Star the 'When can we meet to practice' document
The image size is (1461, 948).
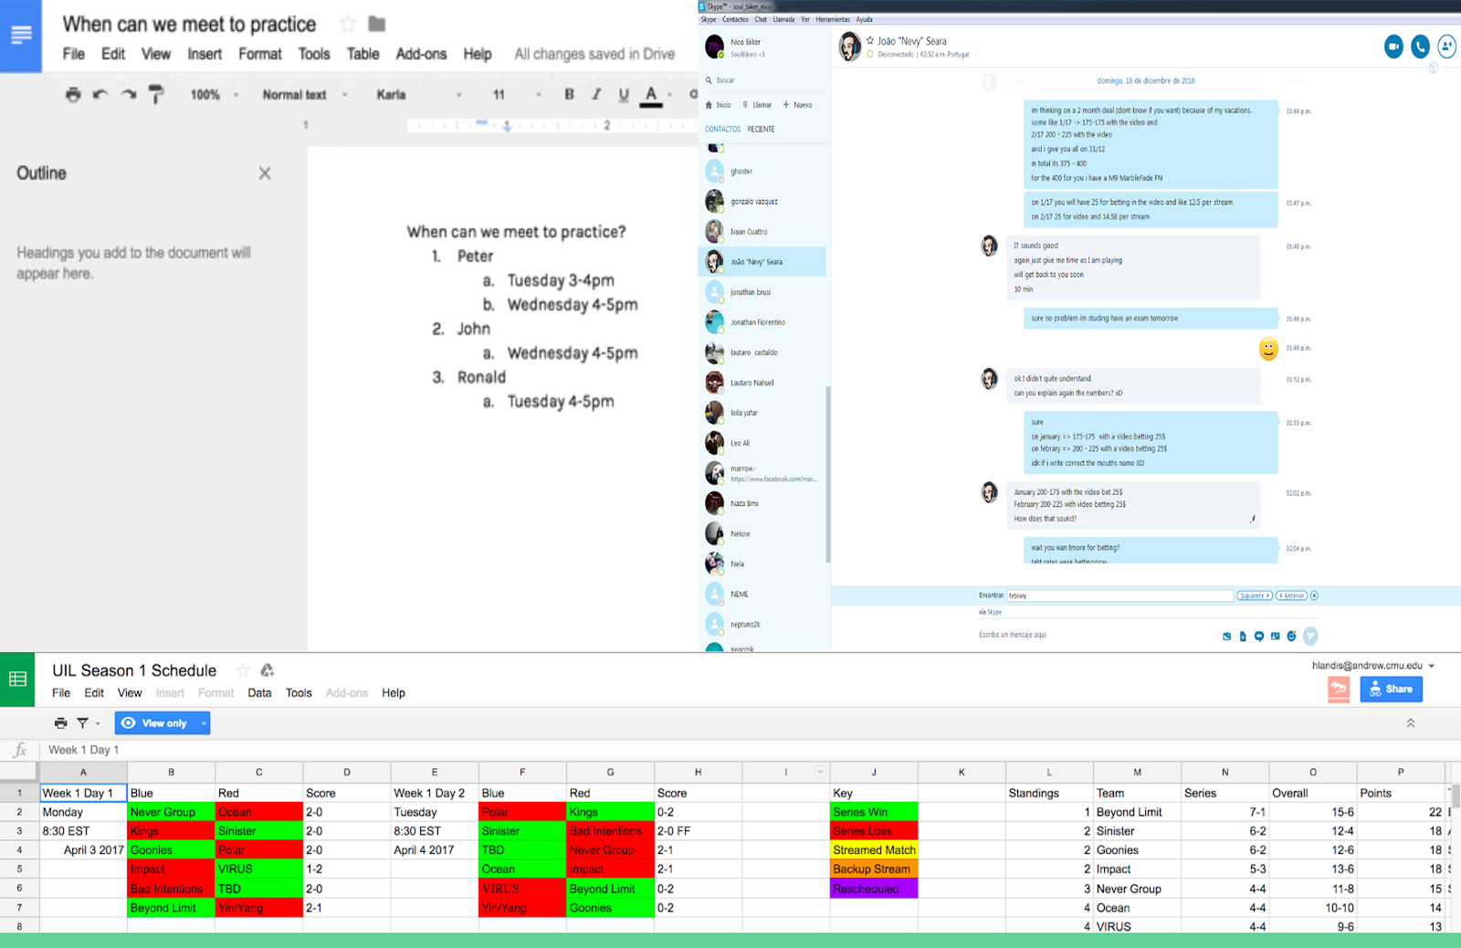click(x=348, y=24)
